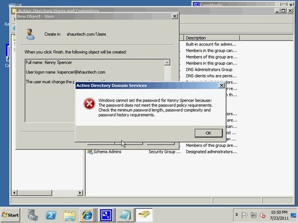Viewport: 298px width, 223px height.
Task: Show hidden tray icons arrow
Action: tap(237, 215)
